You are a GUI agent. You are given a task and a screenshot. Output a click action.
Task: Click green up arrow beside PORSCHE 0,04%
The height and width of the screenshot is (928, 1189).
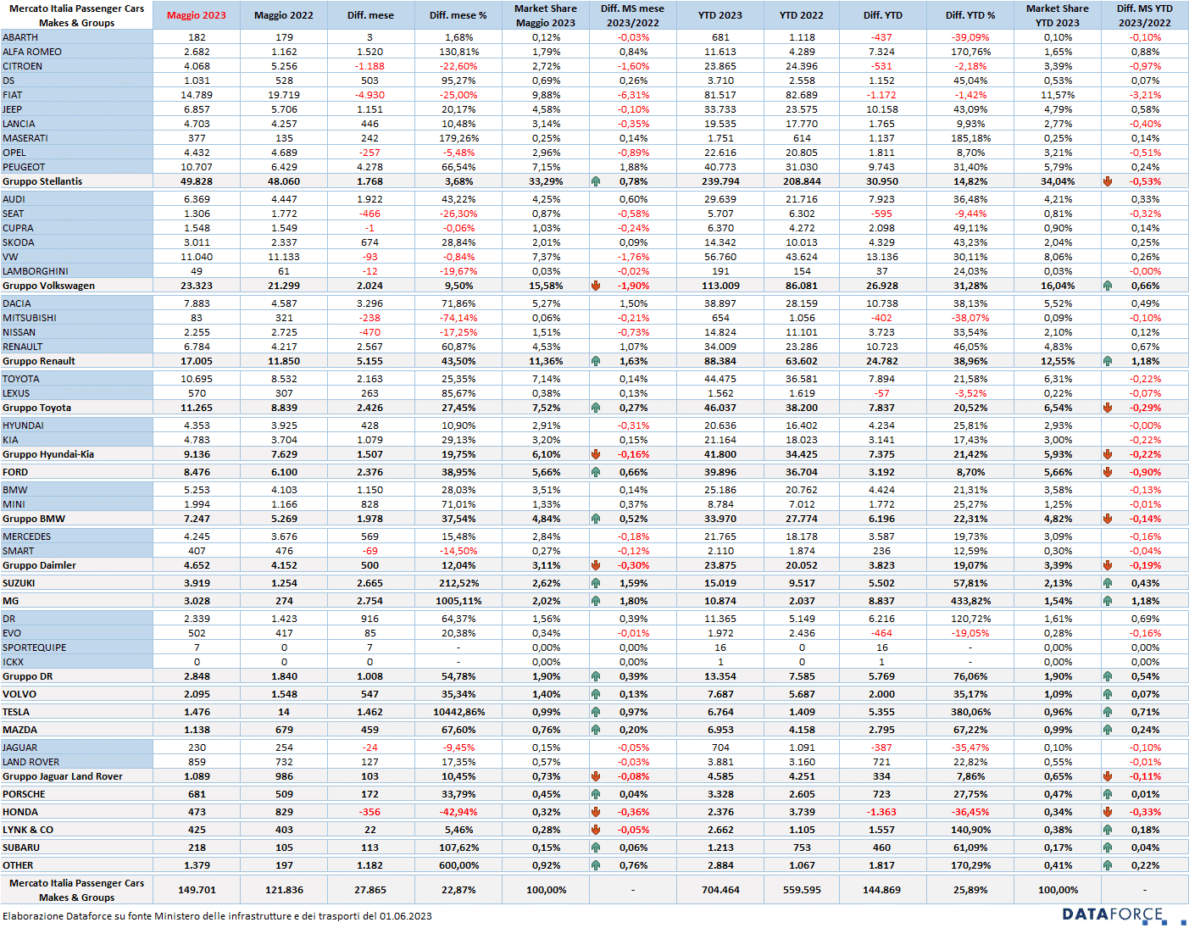[596, 794]
